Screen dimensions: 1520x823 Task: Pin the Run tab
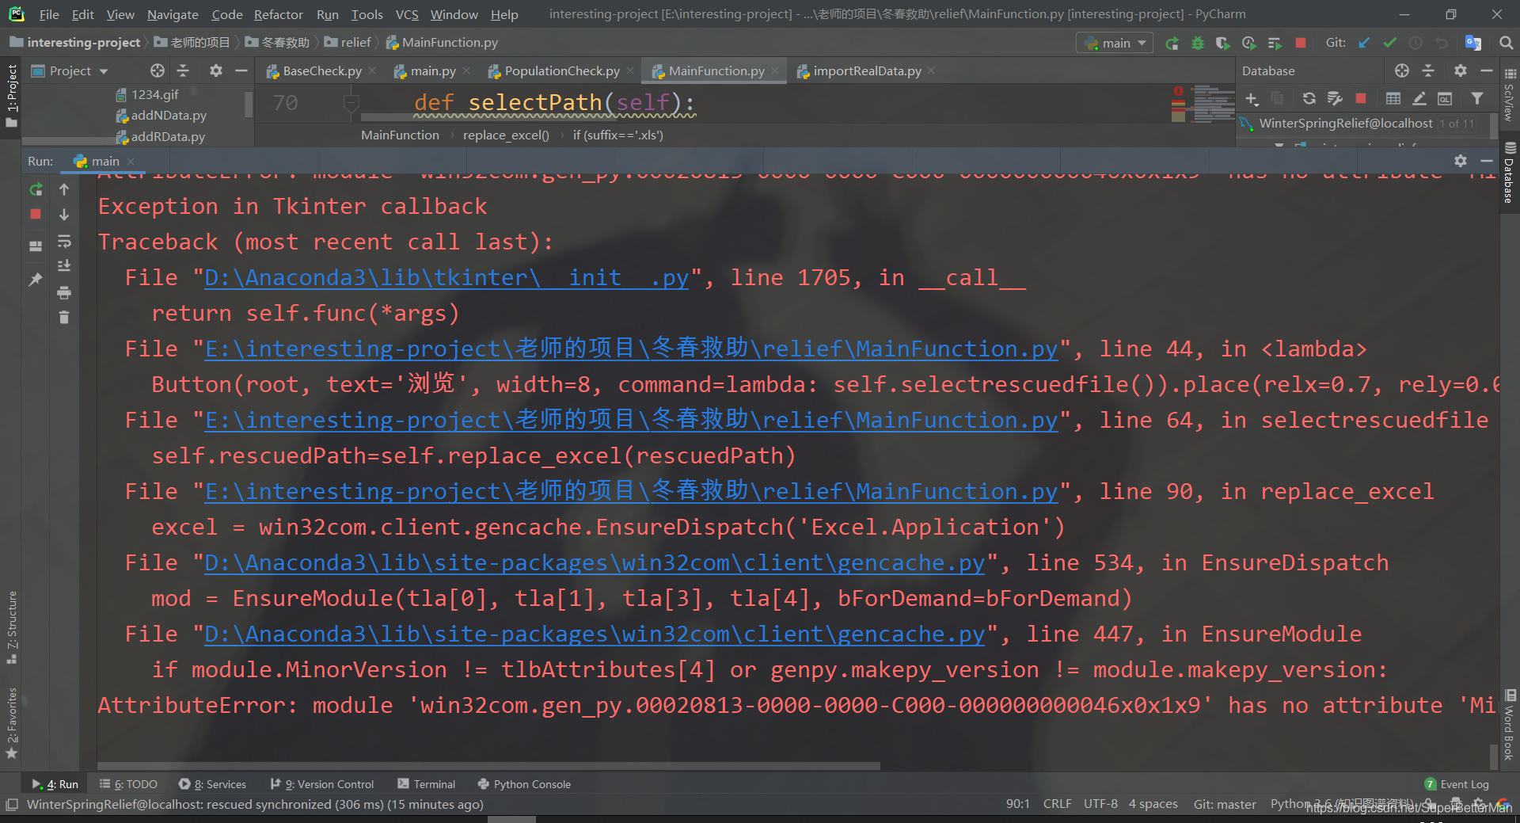[x=36, y=279]
